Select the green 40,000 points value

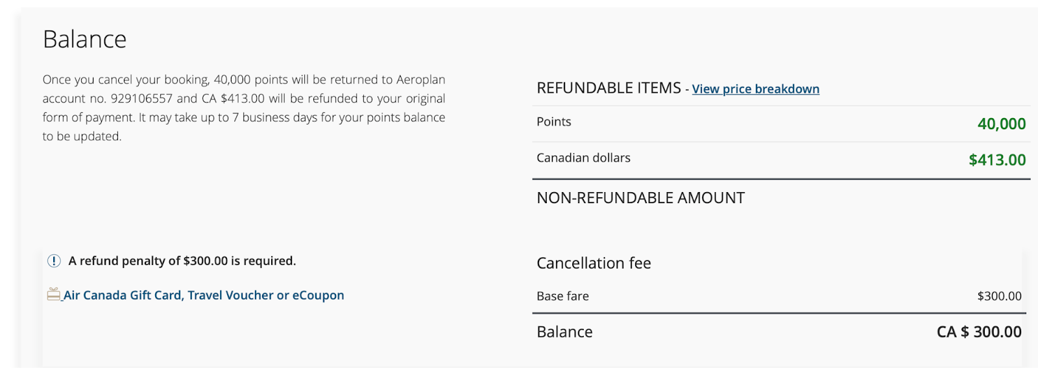pyautogui.click(x=1001, y=124)
